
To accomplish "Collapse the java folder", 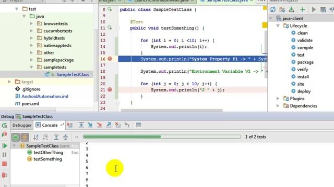I will (x=24, y=16).
